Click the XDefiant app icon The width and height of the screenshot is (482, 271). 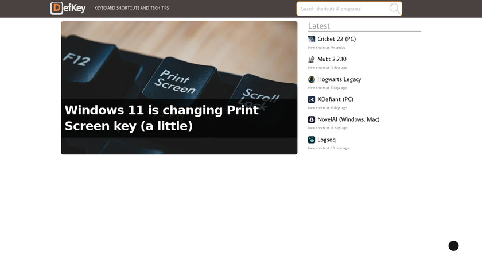point(312,99)
